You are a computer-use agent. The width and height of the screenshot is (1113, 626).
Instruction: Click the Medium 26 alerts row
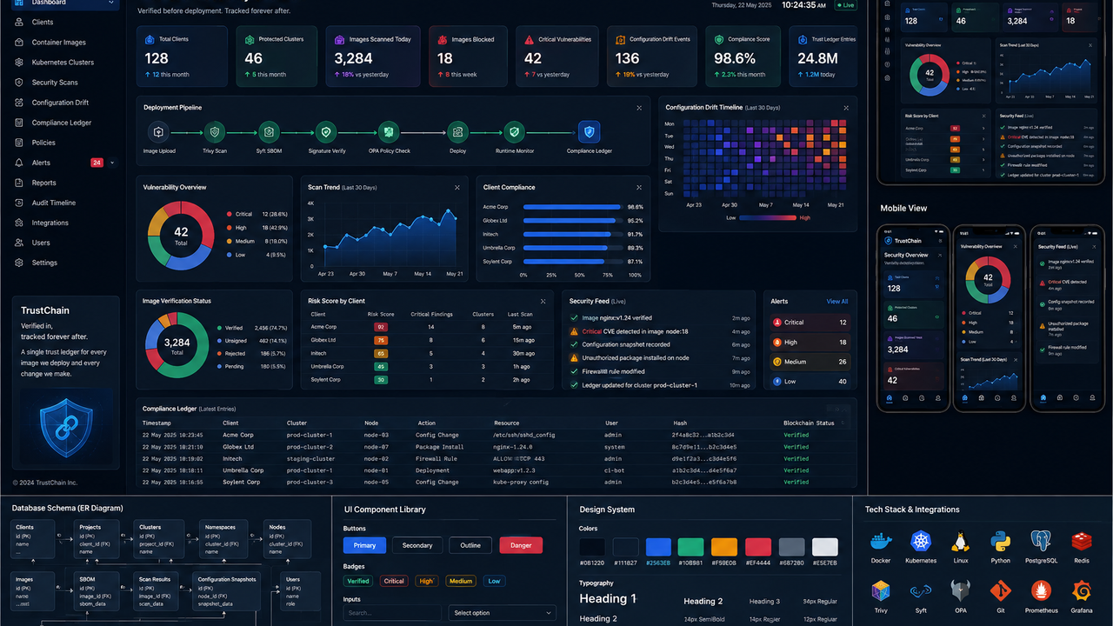tap(810, 362)
